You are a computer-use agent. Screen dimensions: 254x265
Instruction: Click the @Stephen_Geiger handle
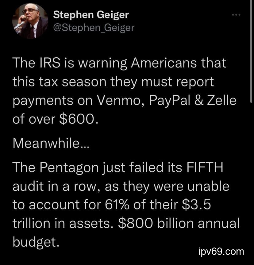pos(94,28)
